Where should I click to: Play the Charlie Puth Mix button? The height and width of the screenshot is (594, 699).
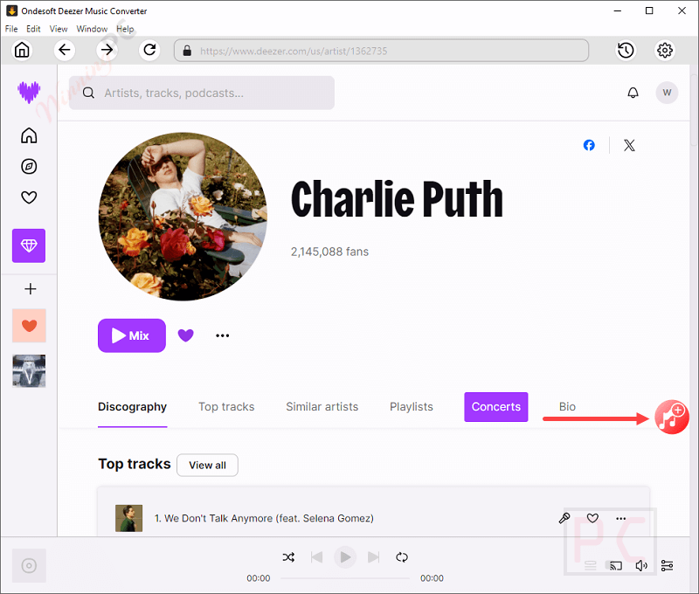[132, 335]
